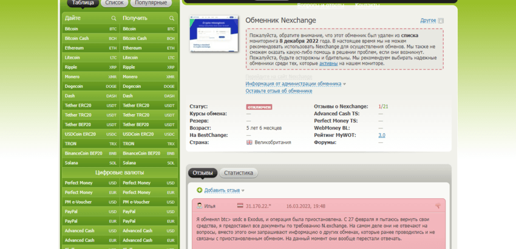Open the Добавить отзыв dropdown
Image resolution: width=516 pixels, height=249 pixels.
[222, 190]
